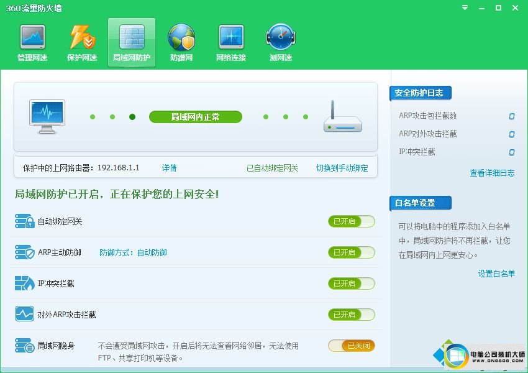Maximize the 360流量防火墙 window
Screen dimensions: 528x373
tap(498, 7)
